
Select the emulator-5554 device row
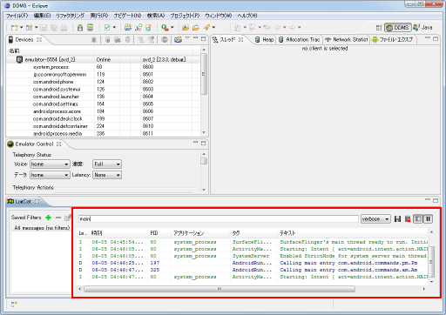tap(103, 59)
